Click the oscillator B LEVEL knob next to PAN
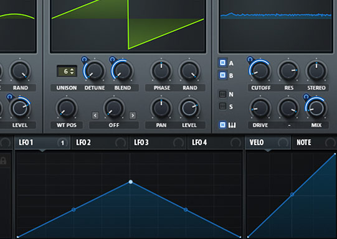 click(189, 108)
